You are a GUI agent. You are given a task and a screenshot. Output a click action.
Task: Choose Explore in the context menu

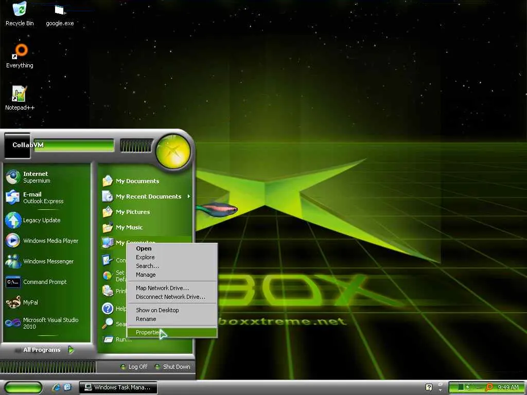pyautogui.click(x=172, y=257)
